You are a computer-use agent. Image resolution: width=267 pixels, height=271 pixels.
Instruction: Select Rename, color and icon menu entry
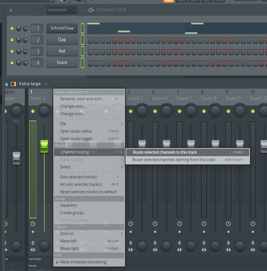pyautogui.click(x=82, y=99)
